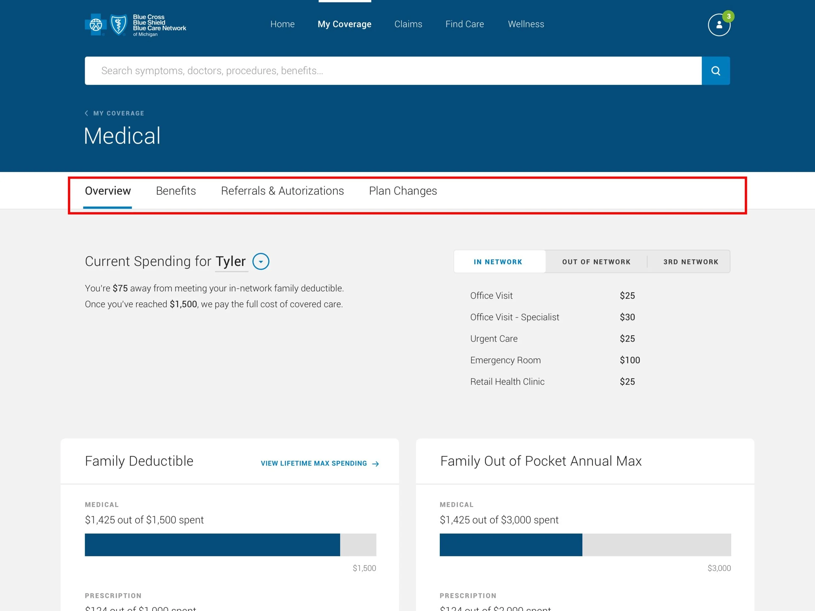Select the In Network toggle option
The width and height of the screenshot is (815, 611).
click(x=497, y=262)
